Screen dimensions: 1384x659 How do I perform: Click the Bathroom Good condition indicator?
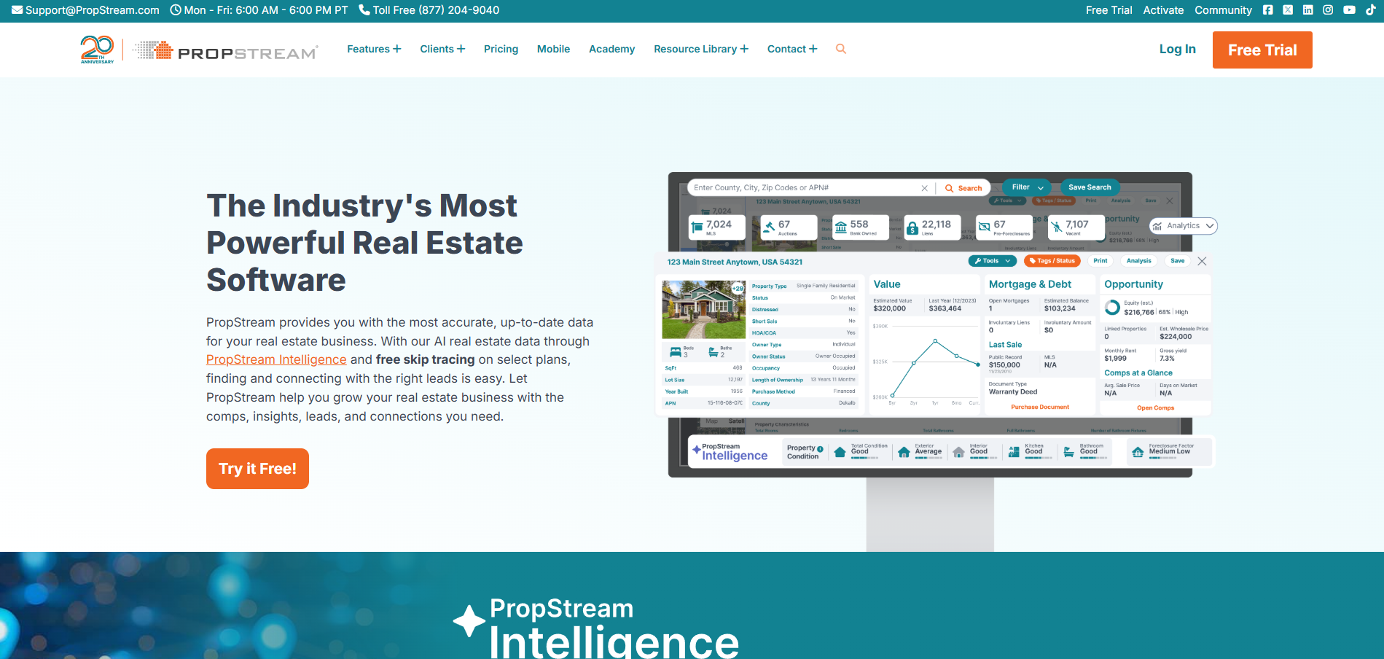pos(1084,452)
